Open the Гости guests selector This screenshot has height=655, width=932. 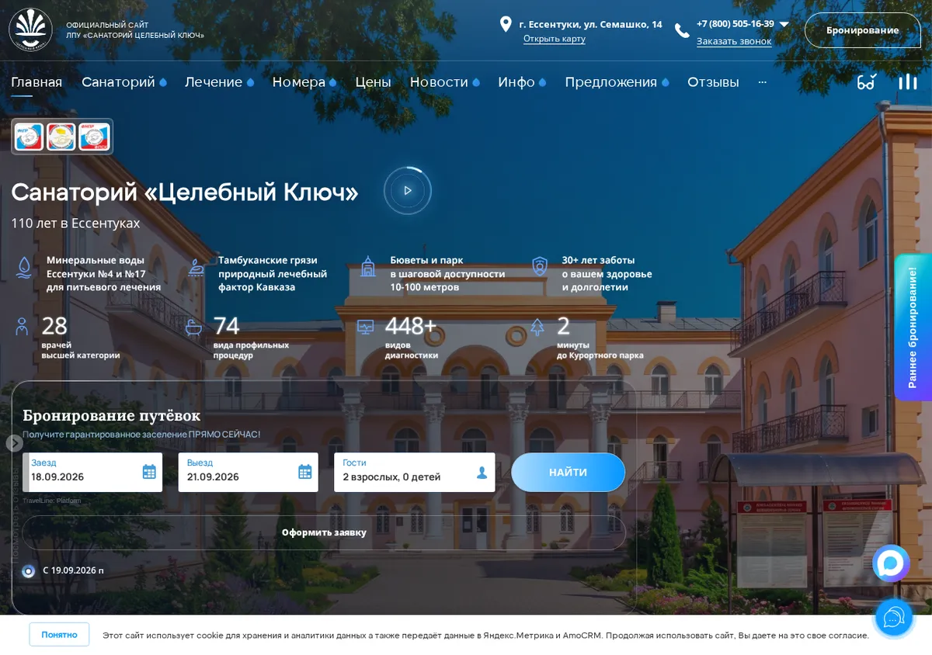pyautogui.click(x=415, y=472)
